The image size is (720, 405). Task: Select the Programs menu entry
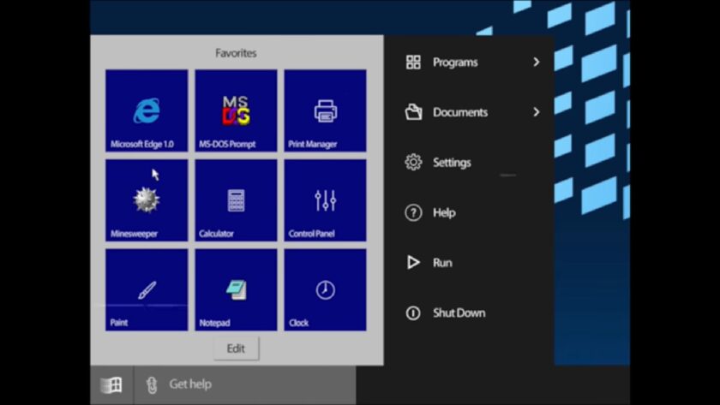(x=470, y=62)
